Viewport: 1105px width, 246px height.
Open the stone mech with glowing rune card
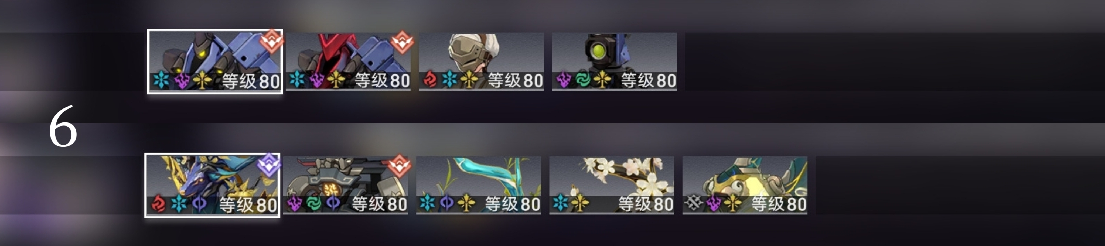coord(345,185)
